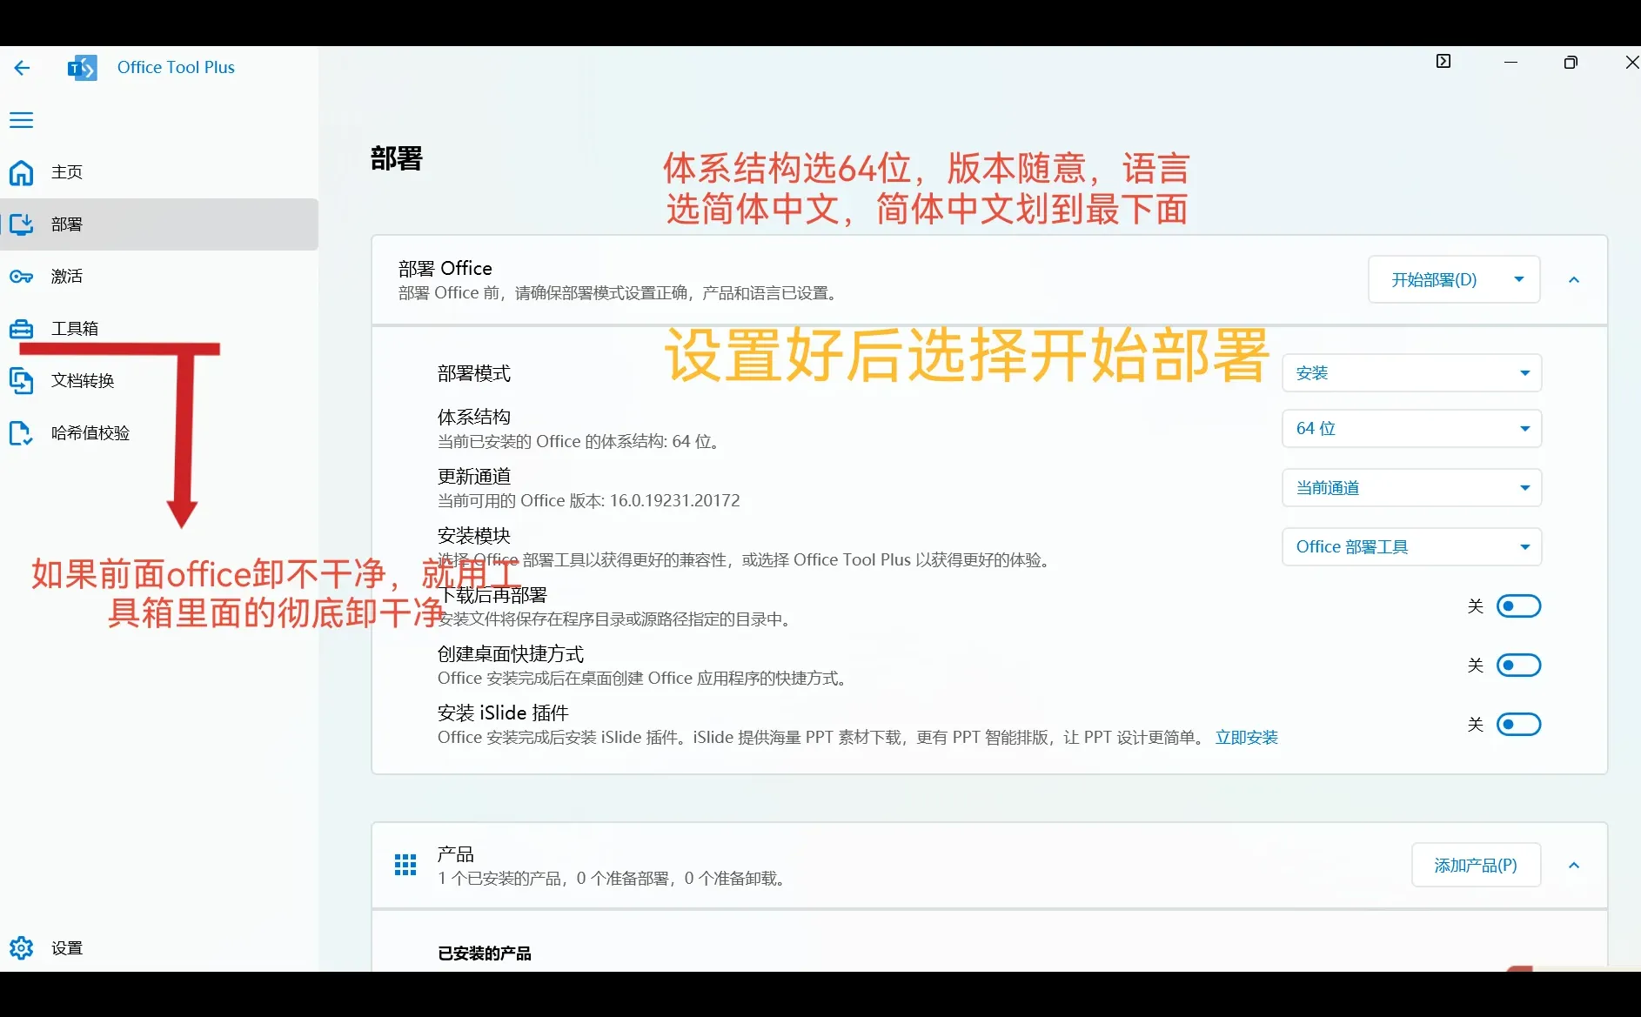Open the 工具箱 toolbox icon
Viewport: 1641px width, 1017px height.
[21, 328]
